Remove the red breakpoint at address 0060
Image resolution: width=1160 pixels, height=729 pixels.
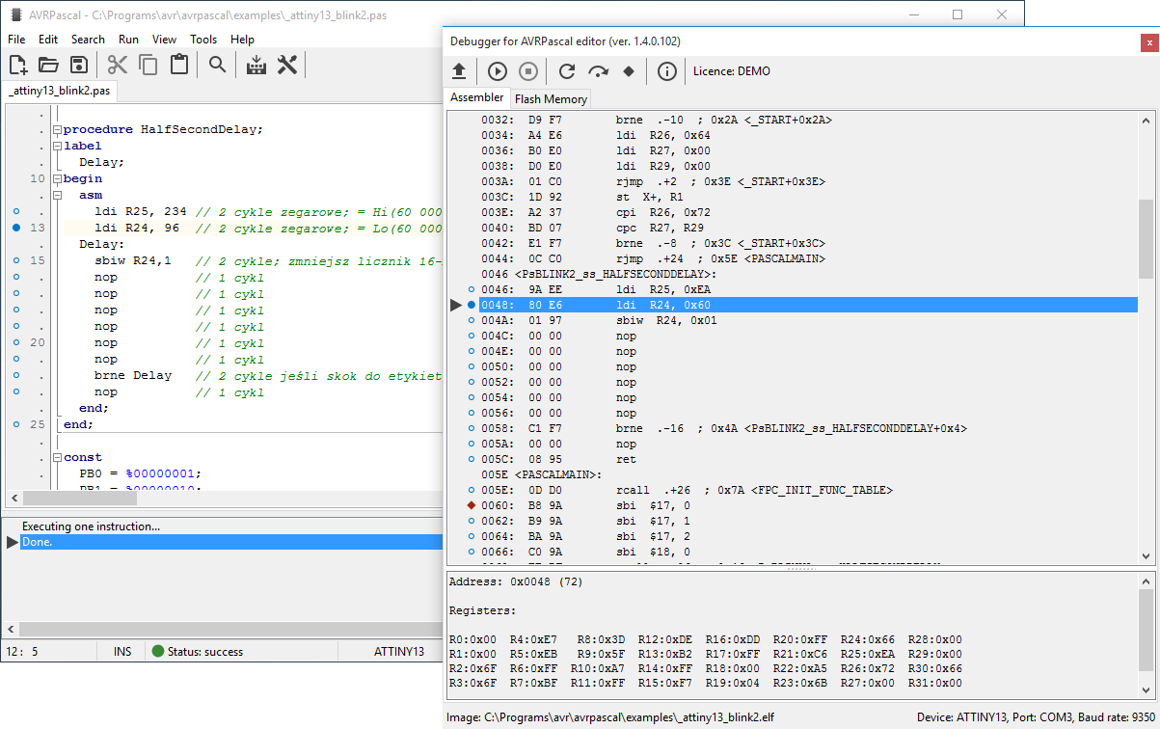472,505
